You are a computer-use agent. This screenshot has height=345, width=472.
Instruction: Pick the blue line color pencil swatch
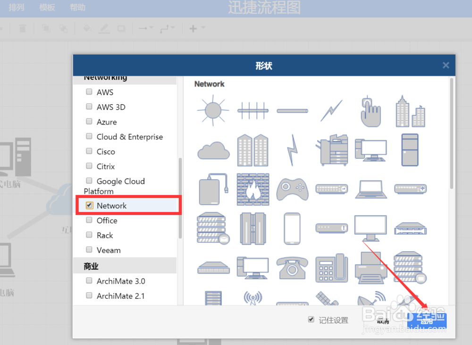[x=104, y=28]
